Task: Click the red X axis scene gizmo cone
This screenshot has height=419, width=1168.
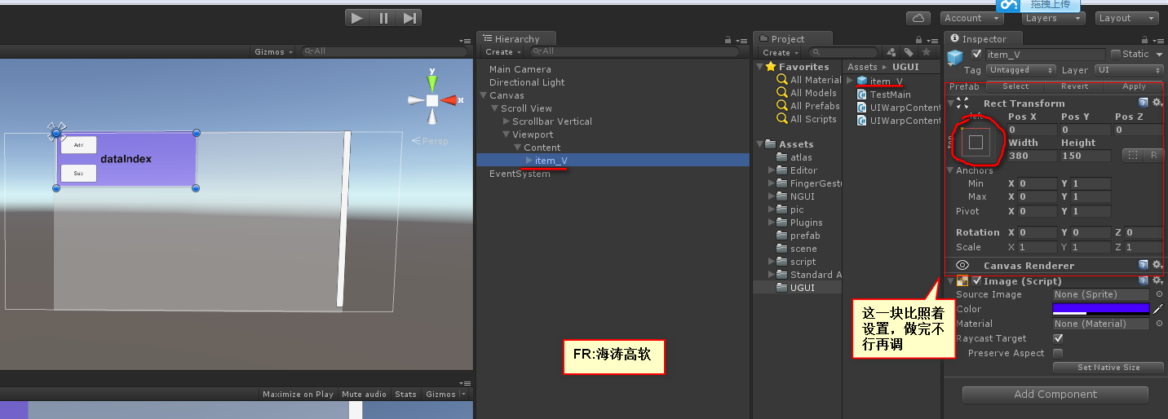Action: pos(449,100)
